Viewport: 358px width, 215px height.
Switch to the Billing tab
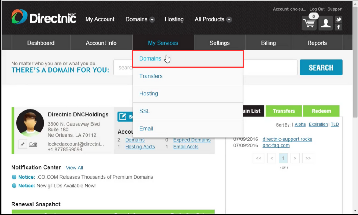coord(268,43)
